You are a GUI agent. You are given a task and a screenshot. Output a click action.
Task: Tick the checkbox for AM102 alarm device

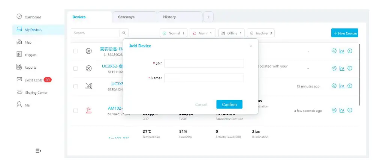75,110
